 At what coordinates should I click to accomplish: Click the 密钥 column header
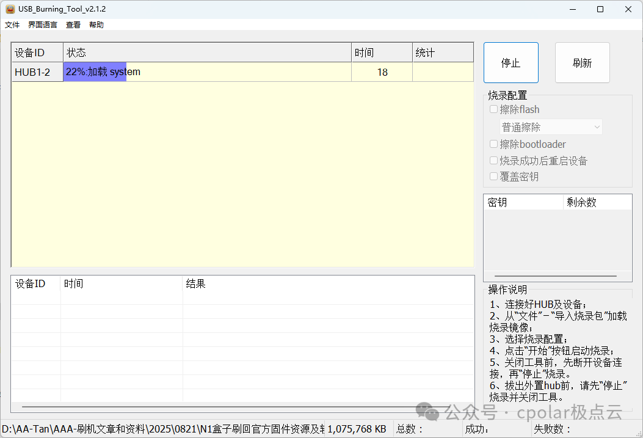[523, 202]
